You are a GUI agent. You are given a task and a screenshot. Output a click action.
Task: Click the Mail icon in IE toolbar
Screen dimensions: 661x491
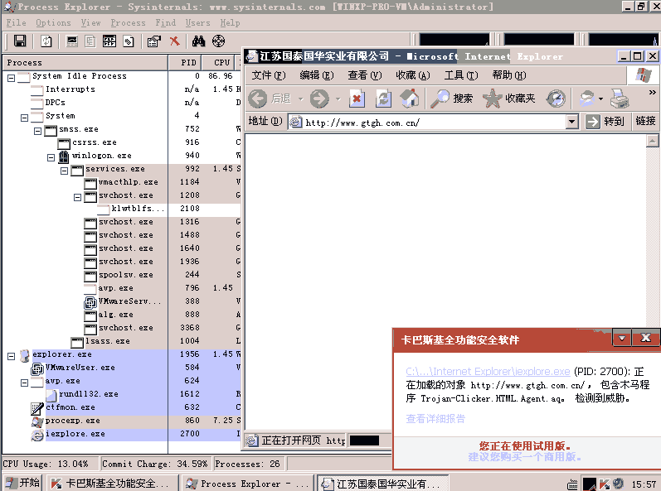point(587,99)
